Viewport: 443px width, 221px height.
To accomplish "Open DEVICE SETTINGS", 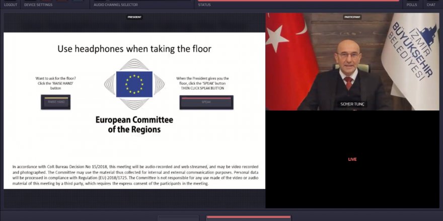I will coord(38,5).
